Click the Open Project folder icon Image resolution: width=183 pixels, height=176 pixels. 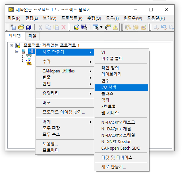[21, 27]
